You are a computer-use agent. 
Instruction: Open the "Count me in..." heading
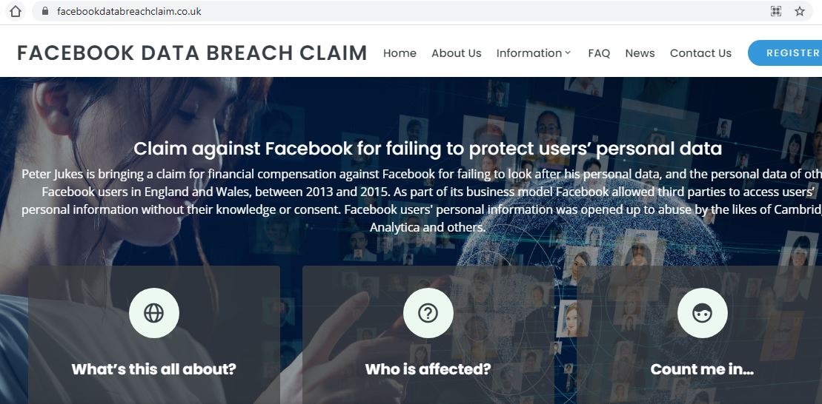pyautogui.click(x=702, y=369)
